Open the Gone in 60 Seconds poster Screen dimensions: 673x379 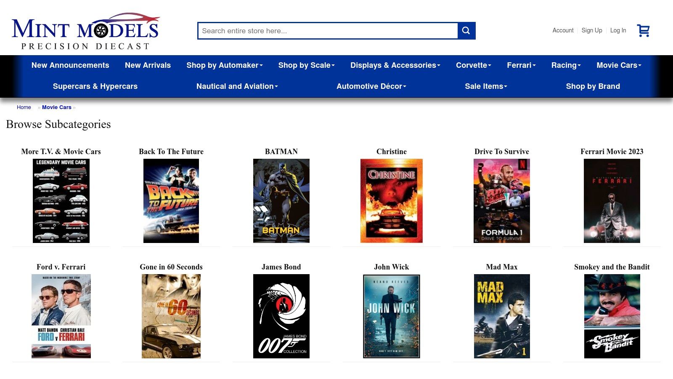tap(171, 316)
